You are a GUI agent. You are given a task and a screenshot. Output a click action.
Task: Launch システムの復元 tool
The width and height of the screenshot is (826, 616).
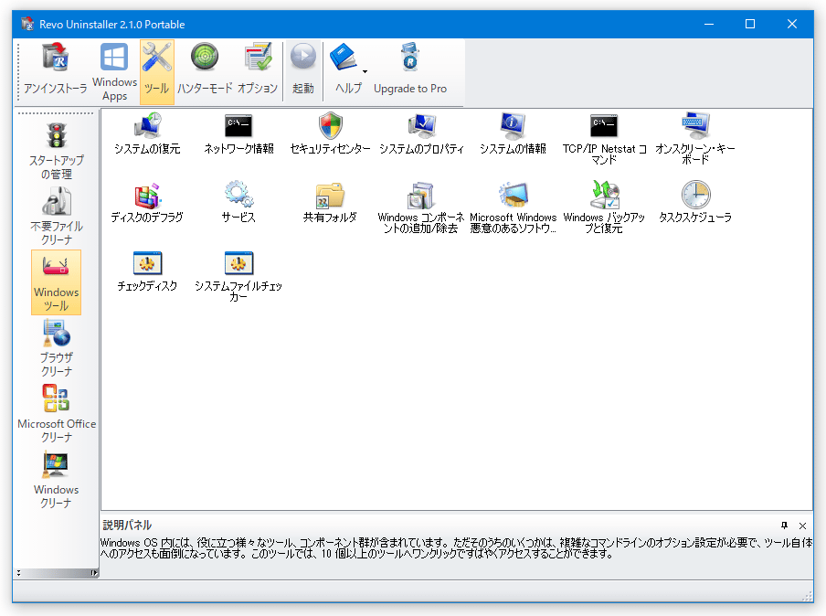pos(147,133)
